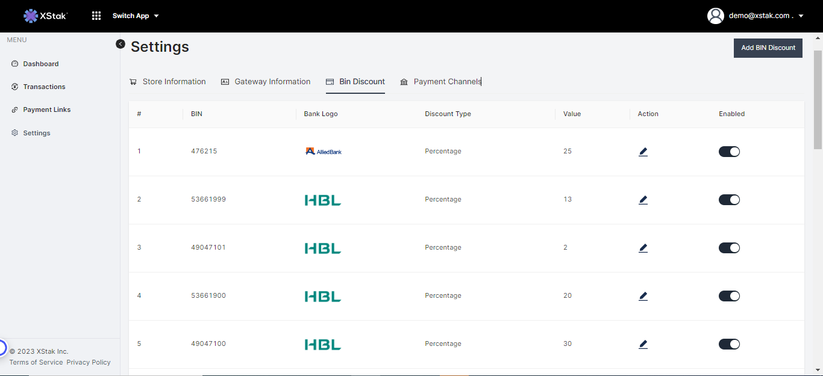Viewport: 823px width, 376px height.
Task: Edit BIN 476215 with pencil icon
Action: pyautogui.click(x=643, y=152)
